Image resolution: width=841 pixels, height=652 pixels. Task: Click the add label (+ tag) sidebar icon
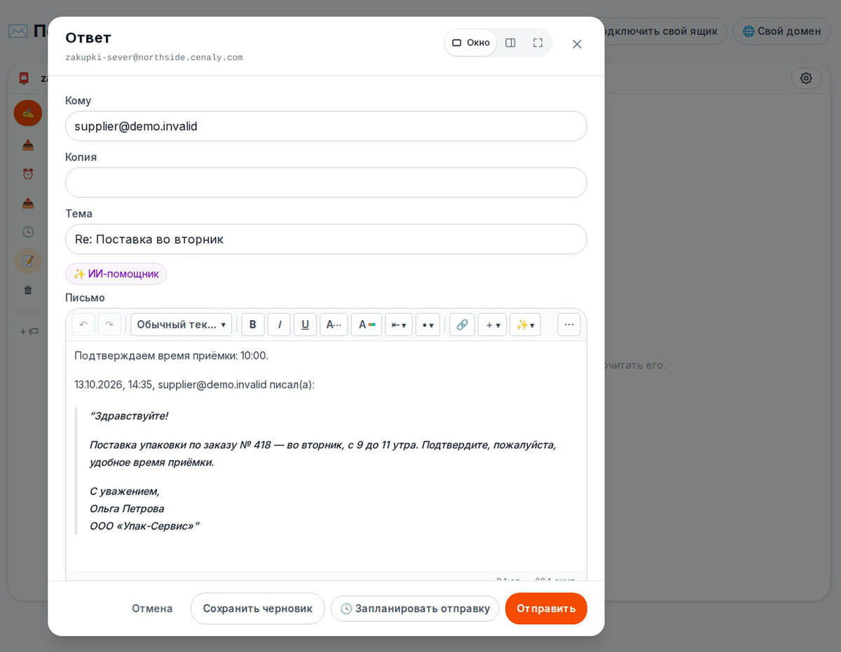pos(29,331)
